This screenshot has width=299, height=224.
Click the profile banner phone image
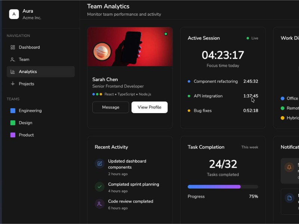point(130,47)
